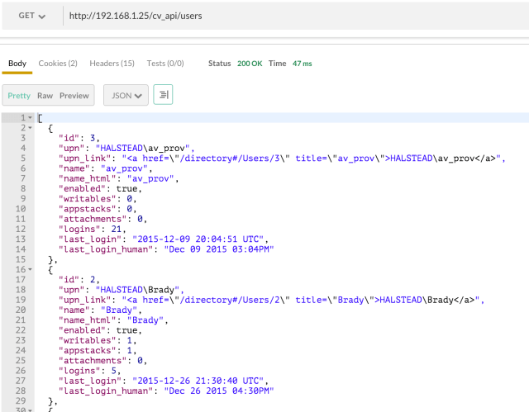
Task: Fold the Brady object at line 16
Action: (31, 269)
